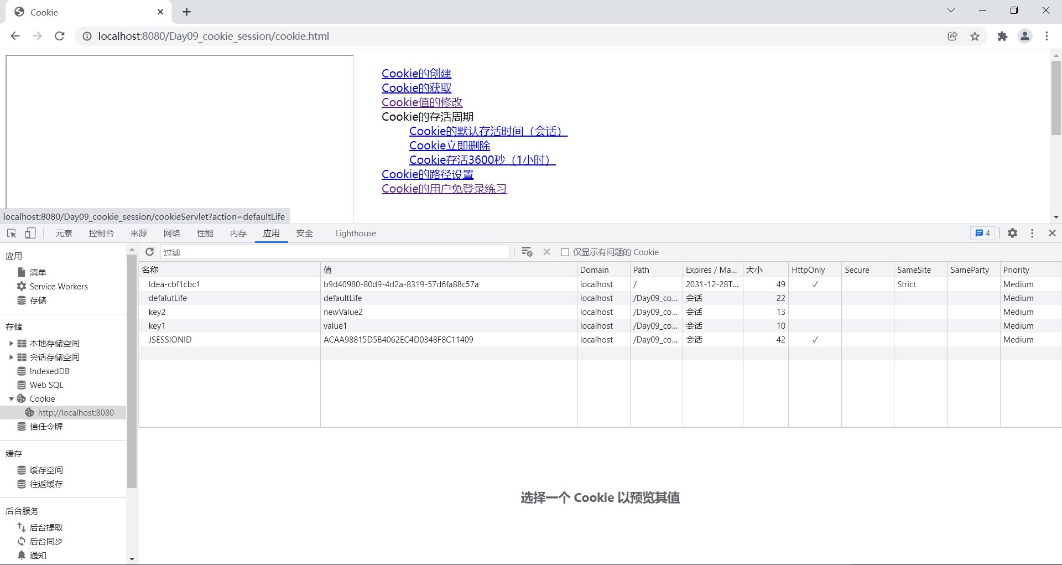The height and width of the screenshot is (565, 1062).
Task: Share this page via the share icon
Action: 952,36
